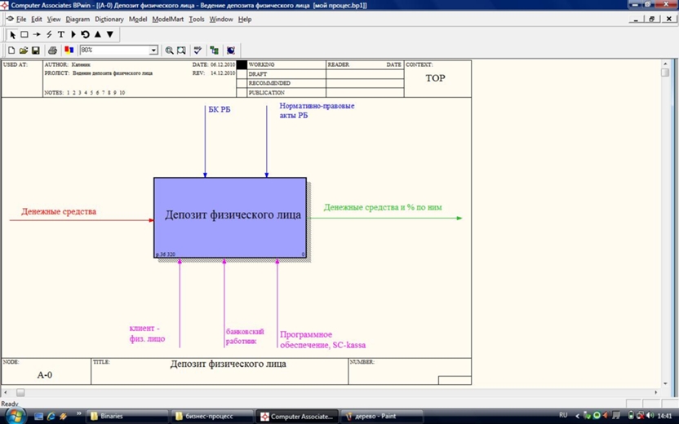Open the Window menu

click(x=221, y=20)
